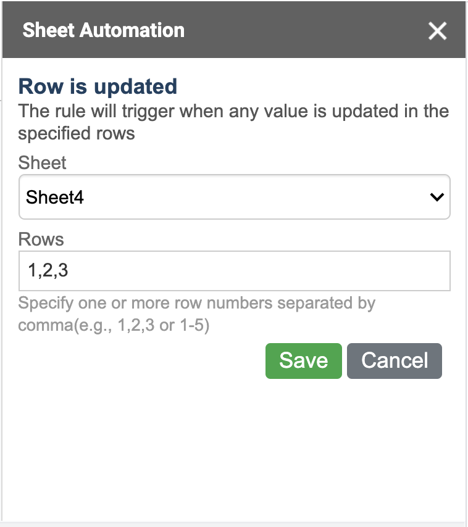Close the Sheet Automation dialog
Image resolution: width=468 pixels, height=527 pixels.
click(x=437, y=31)
